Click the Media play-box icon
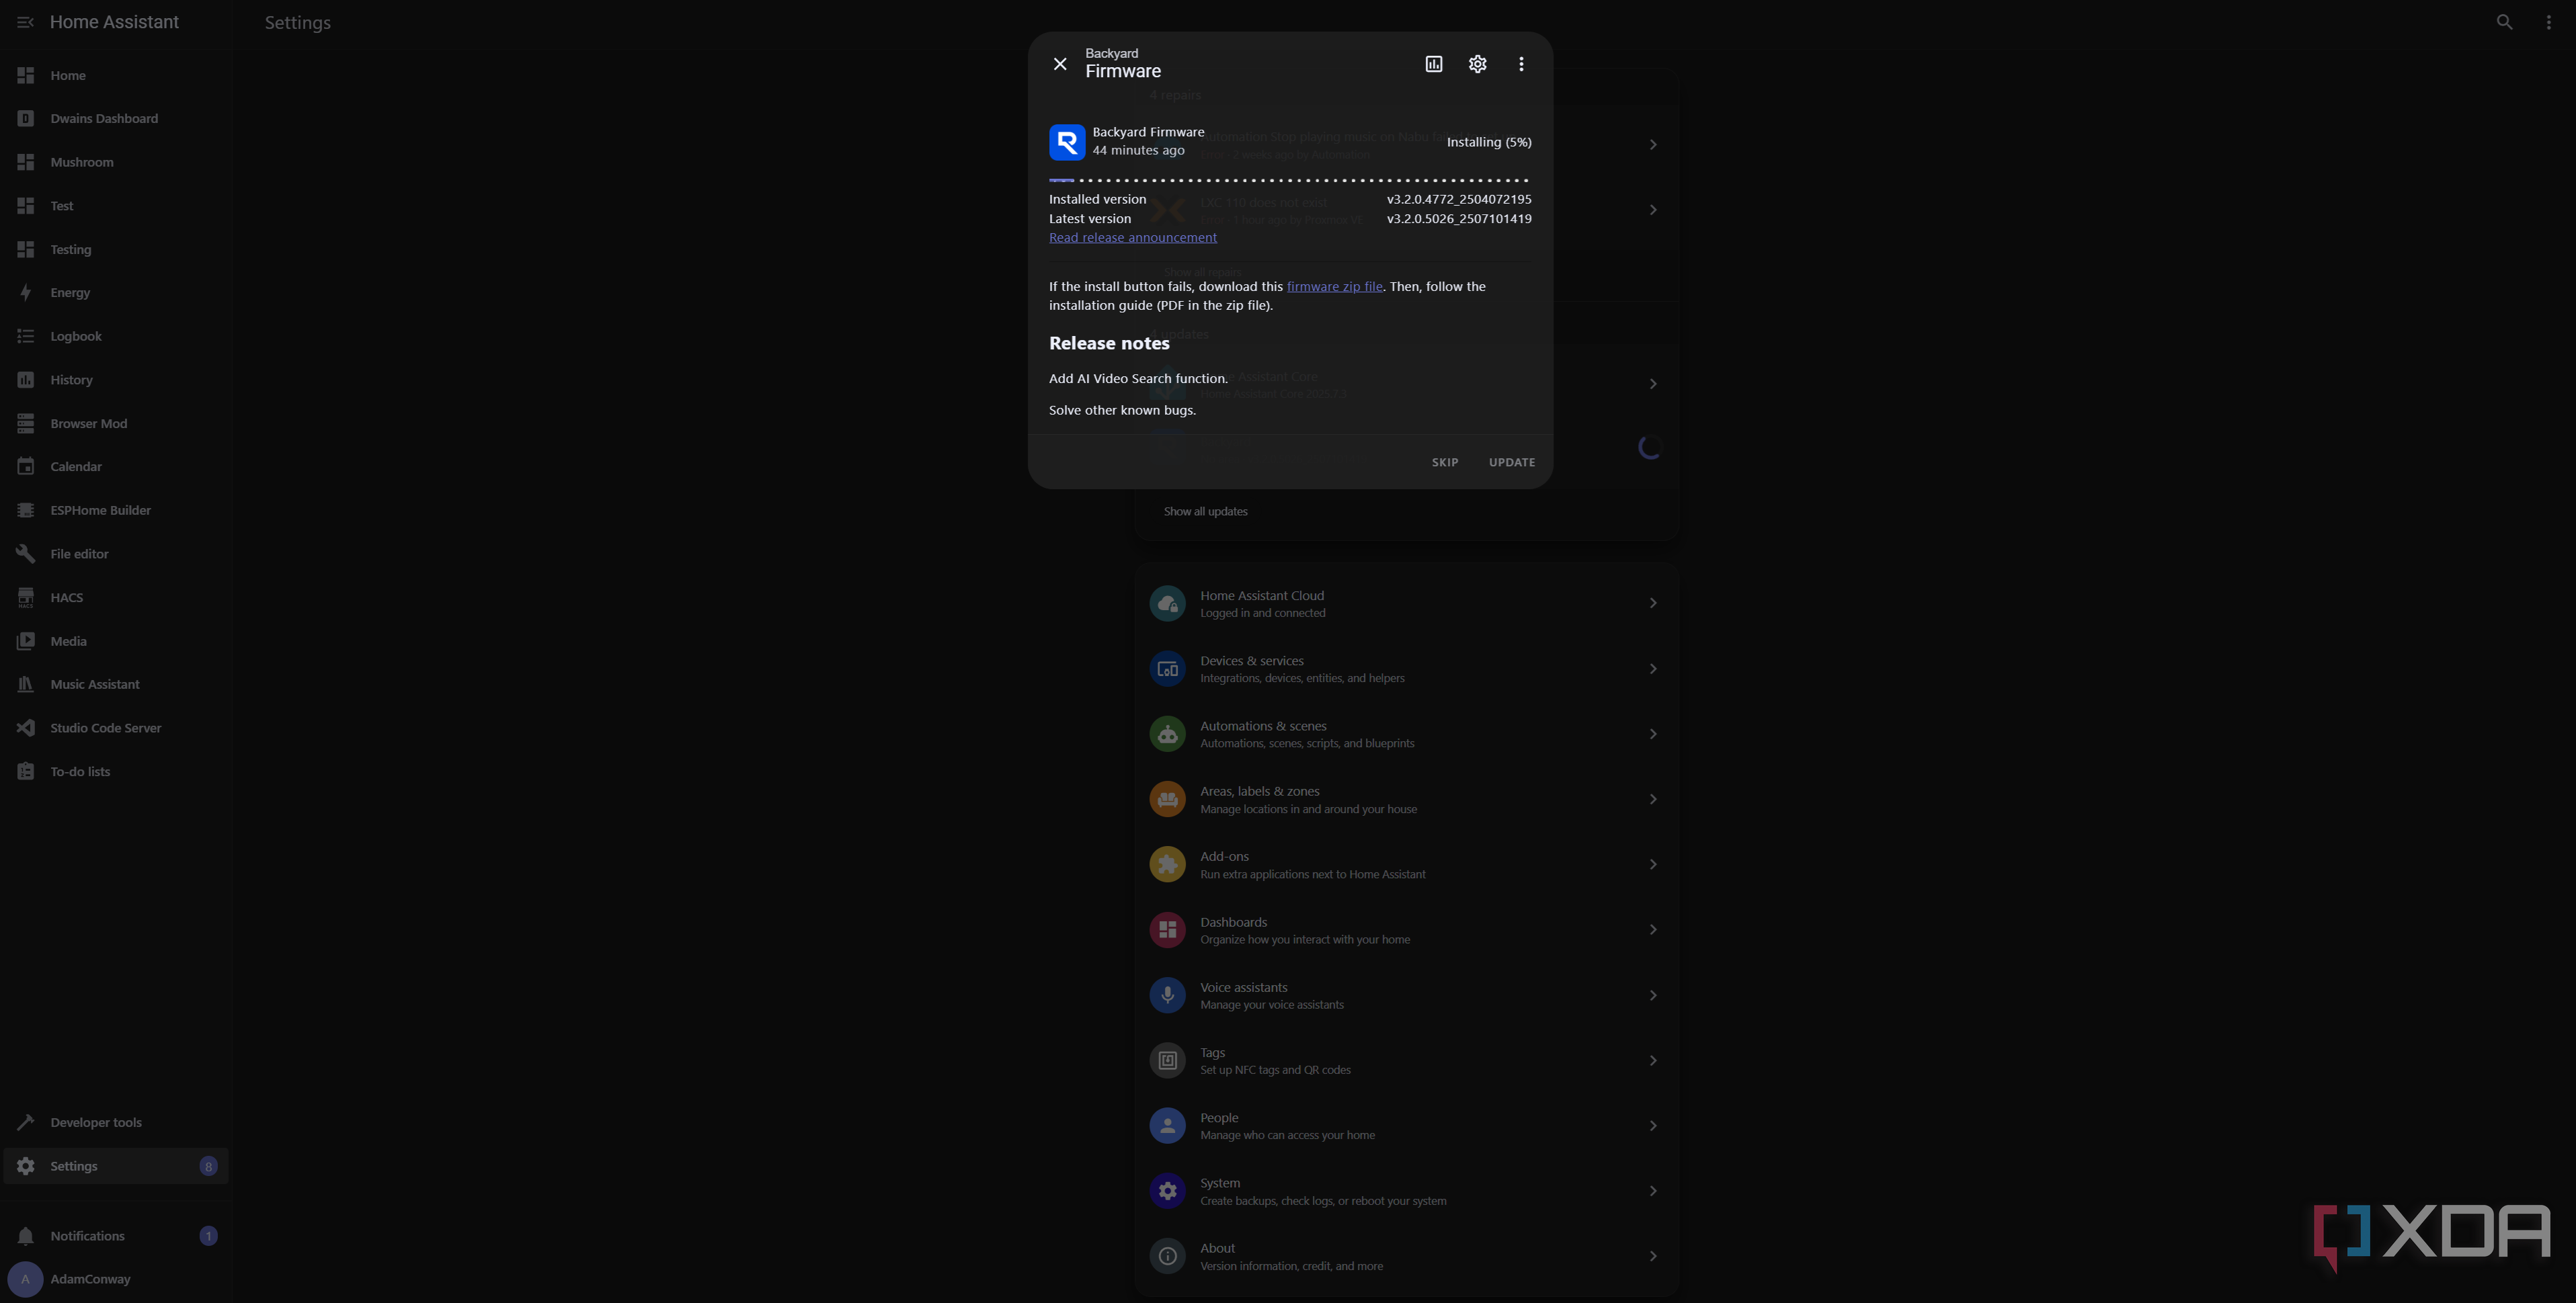The width and height of the screenshot is (2576, 1303). [26, 641]
